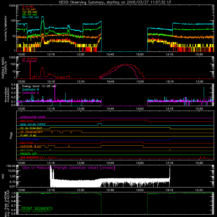This screenshot has height=217, width=217.
Task: Click the A47 FLAG pulse near 13:15
Action: [170, 150]
